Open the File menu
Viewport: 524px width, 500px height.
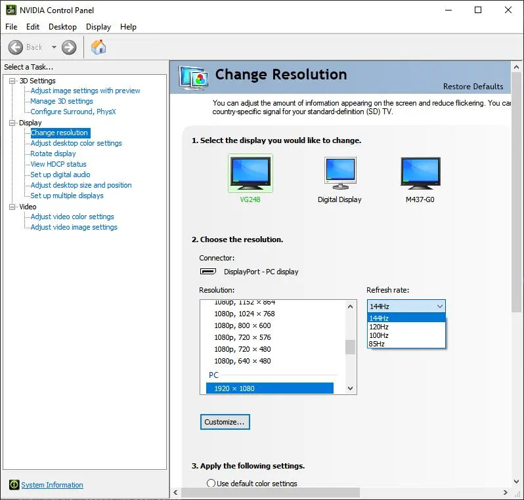click(11, 27)
